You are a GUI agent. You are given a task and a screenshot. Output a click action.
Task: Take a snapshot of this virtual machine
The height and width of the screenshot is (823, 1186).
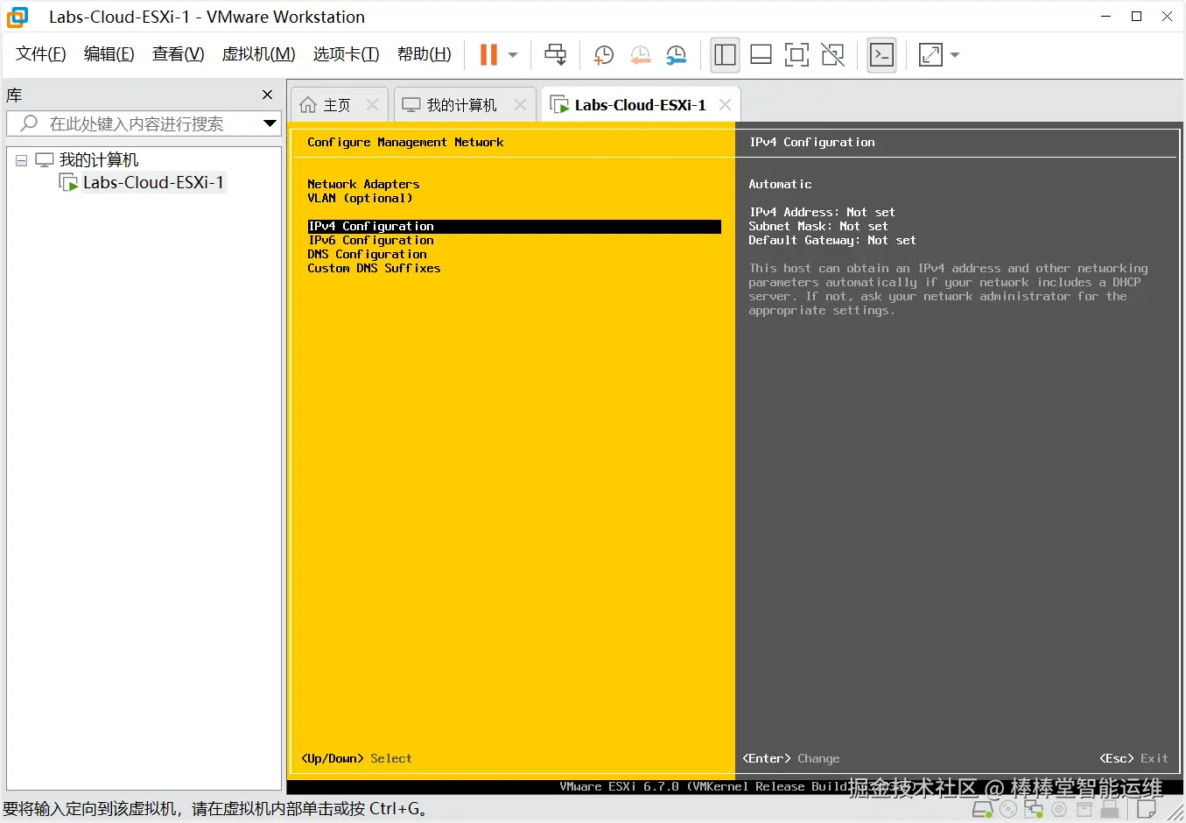click(x=603, y=55)
